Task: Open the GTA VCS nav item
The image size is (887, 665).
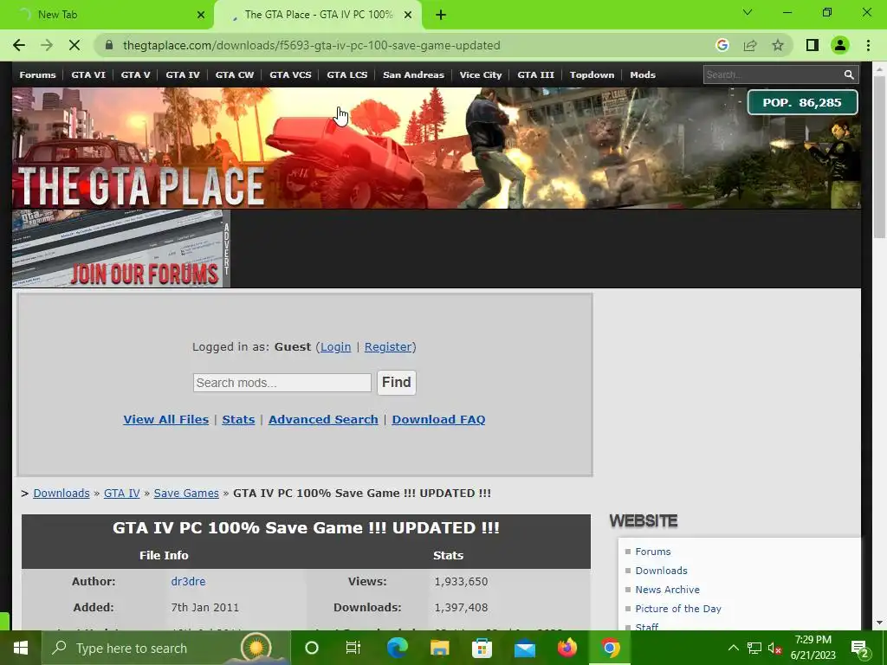Action: point(290,74)
